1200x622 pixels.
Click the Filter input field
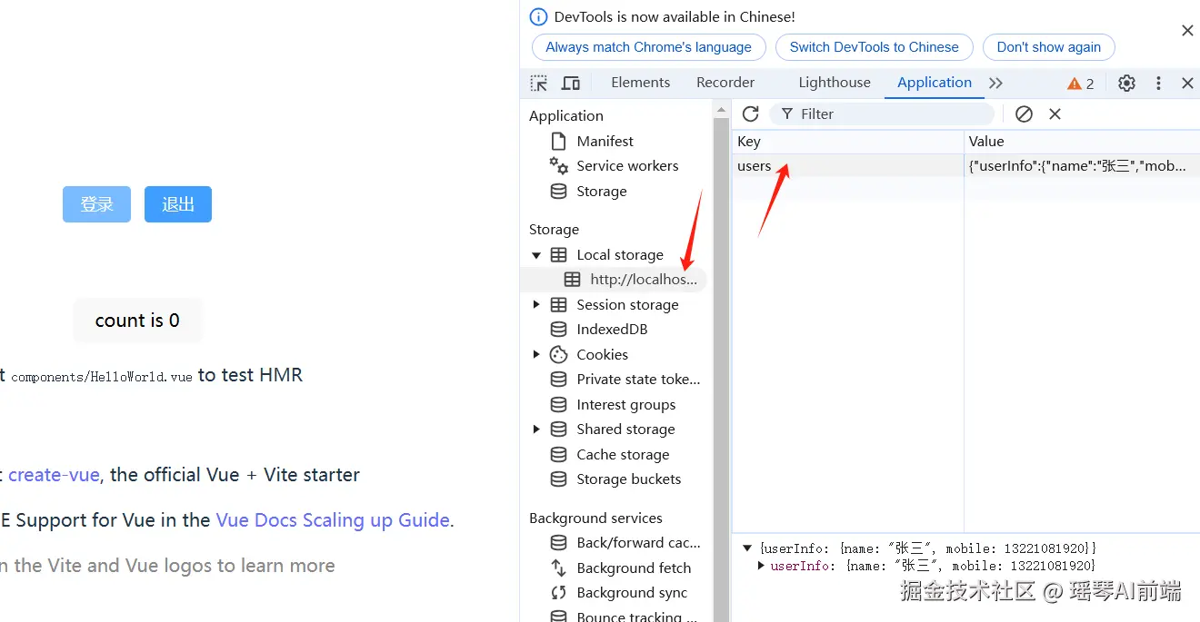click(882, 114)
